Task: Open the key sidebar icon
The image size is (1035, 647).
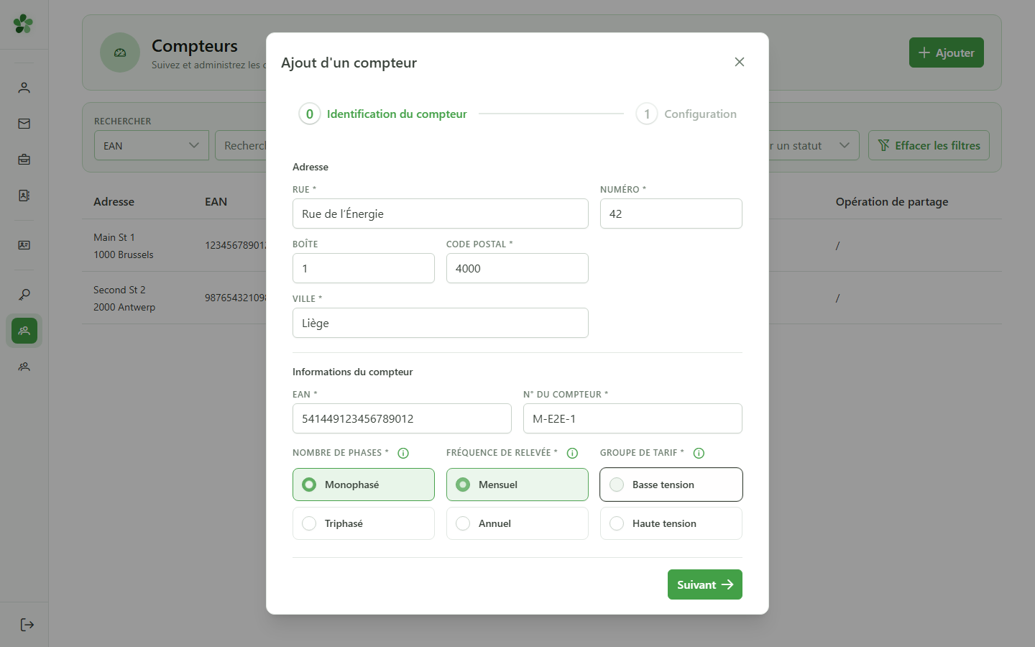Action: coord(24,295)
